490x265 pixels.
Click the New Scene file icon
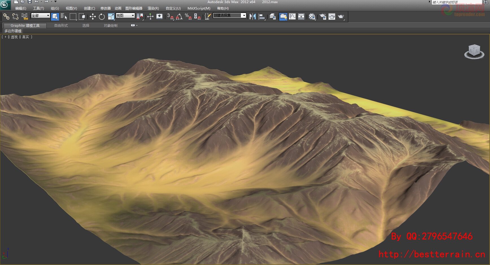(16, 2)
